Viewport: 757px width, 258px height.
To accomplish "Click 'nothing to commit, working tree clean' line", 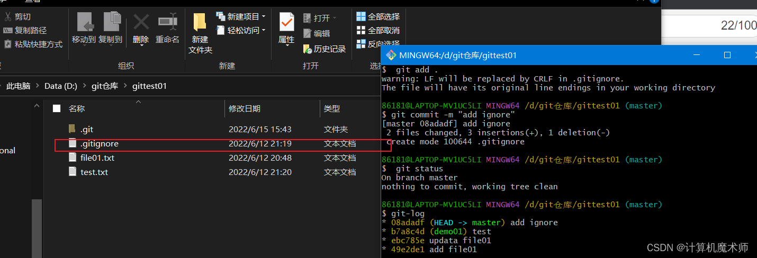I will [470, 187].
